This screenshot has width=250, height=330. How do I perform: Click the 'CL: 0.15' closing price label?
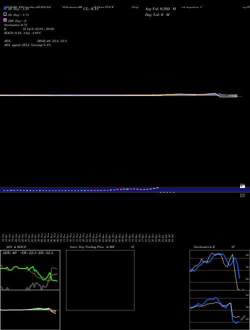[x=90, y=9]
